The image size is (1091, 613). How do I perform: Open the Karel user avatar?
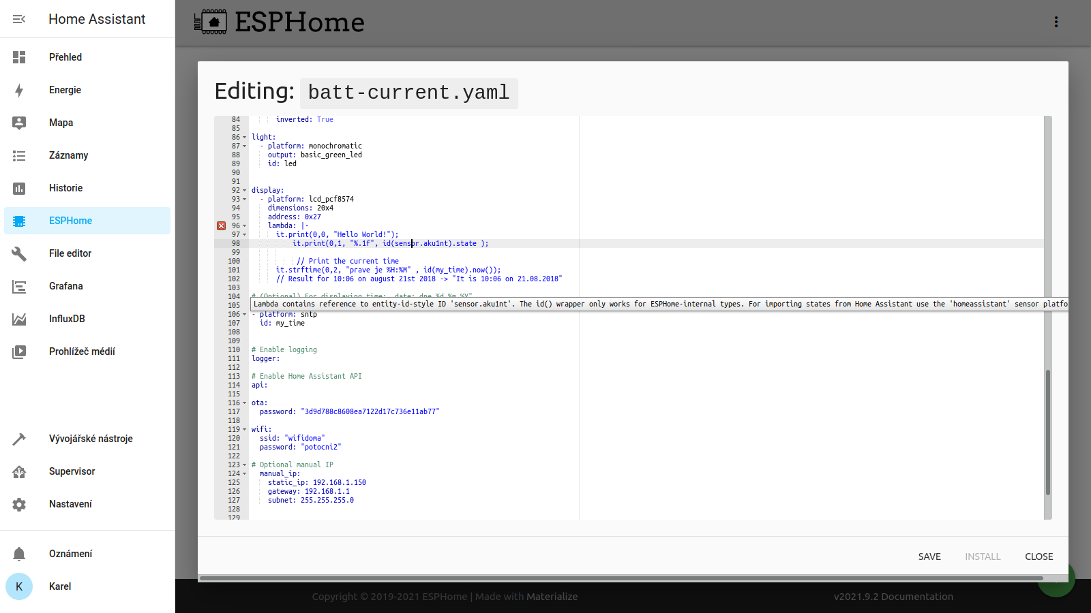tap(19, 586)
